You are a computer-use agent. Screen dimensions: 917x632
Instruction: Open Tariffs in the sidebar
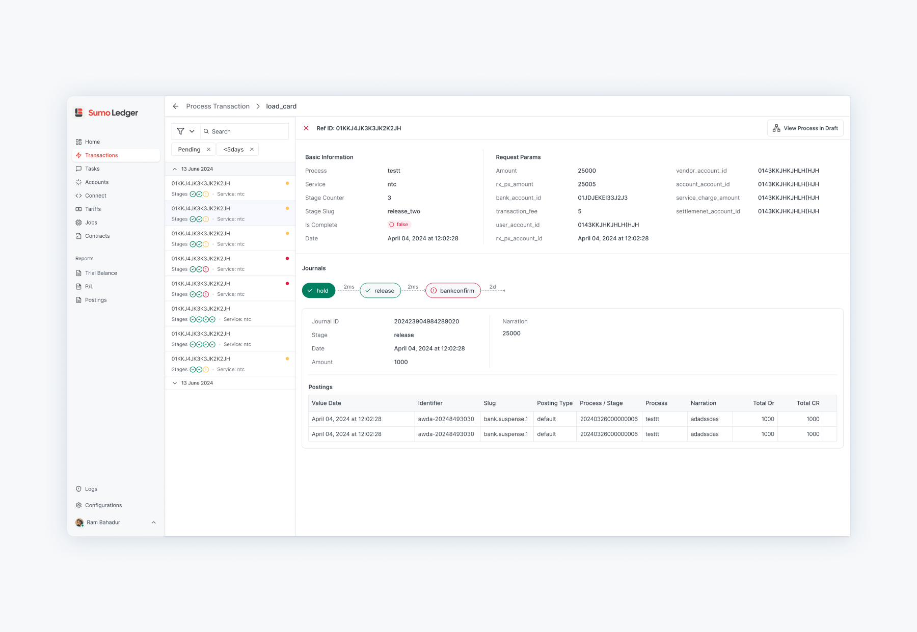coord(116,209)
